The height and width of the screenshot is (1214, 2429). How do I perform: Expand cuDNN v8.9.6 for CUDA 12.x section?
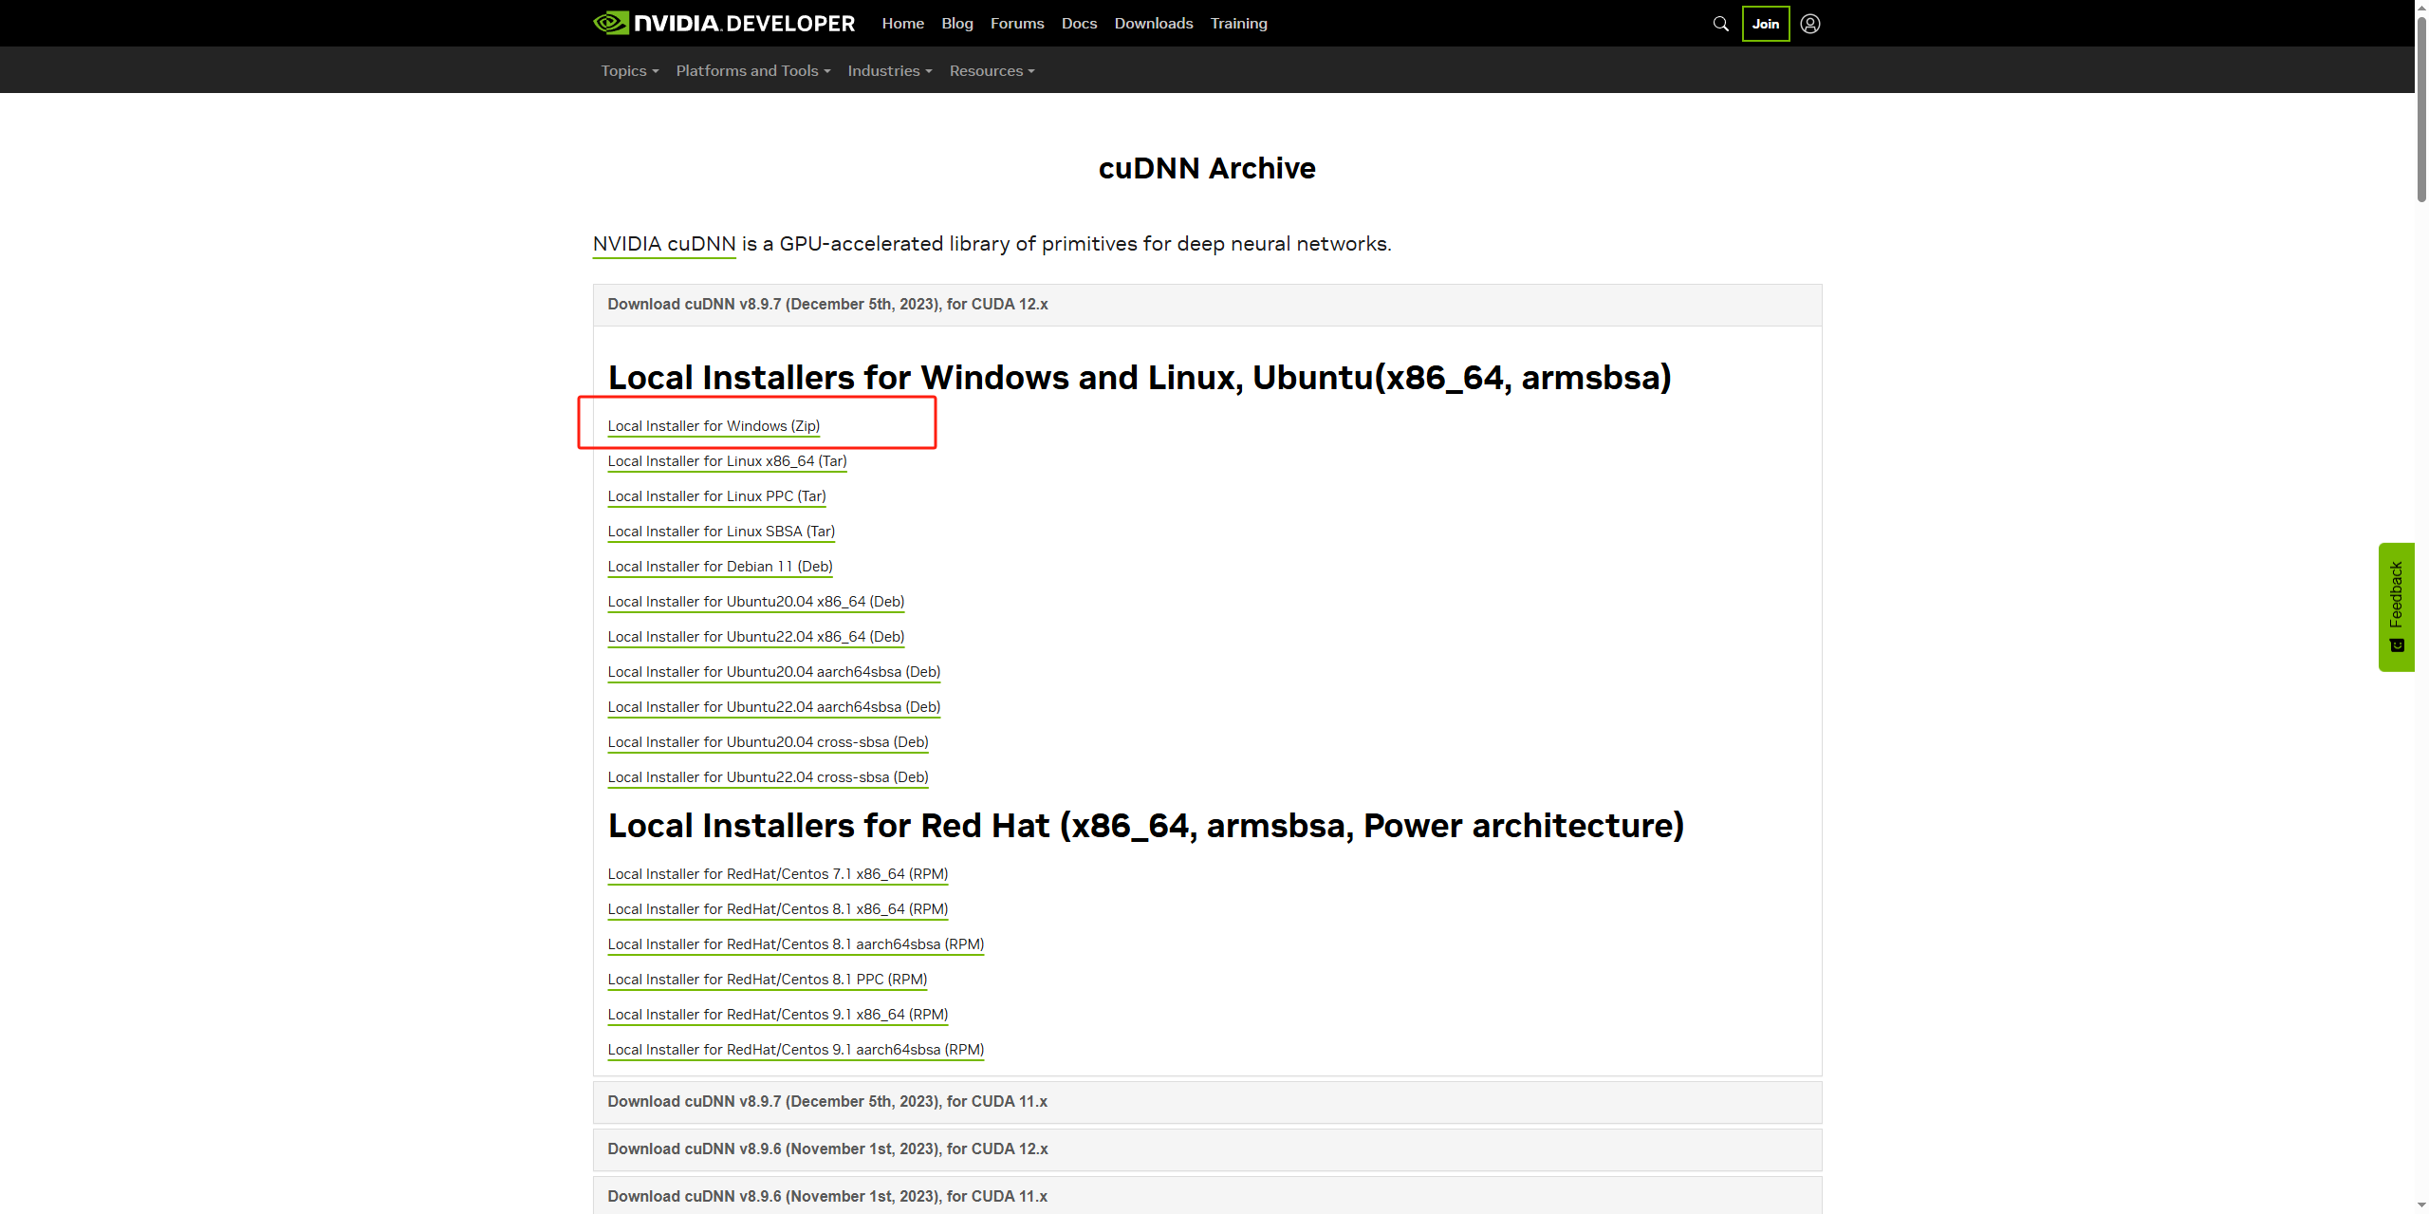point(1207,1149)
